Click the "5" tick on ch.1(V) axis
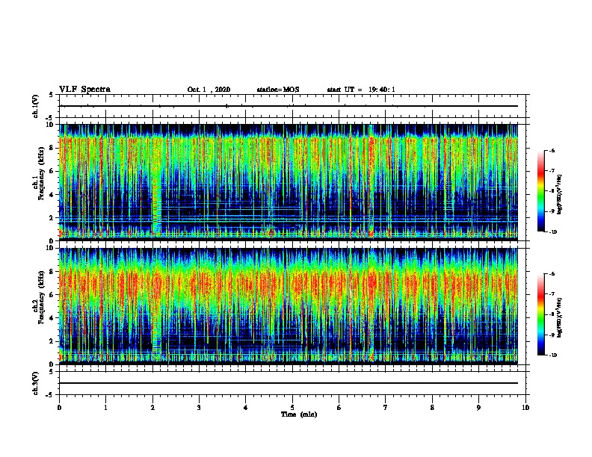 coord(51,95)
